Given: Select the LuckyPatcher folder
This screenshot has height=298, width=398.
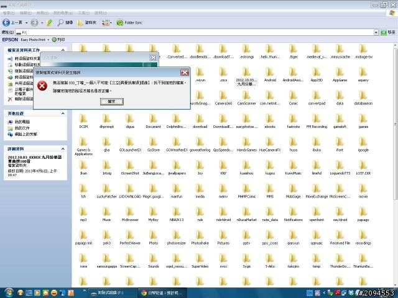Looking at the screenshot, I should click(x=106, y=191).
